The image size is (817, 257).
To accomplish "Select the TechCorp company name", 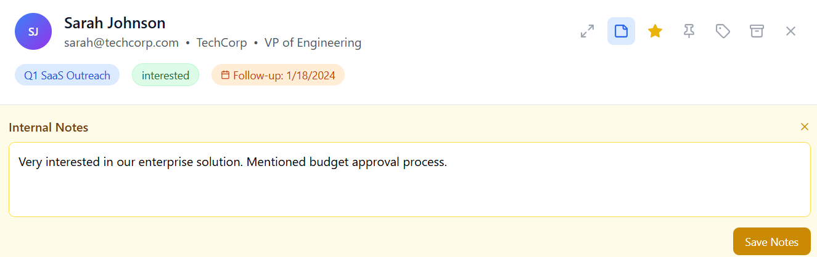I will [222, 43].
